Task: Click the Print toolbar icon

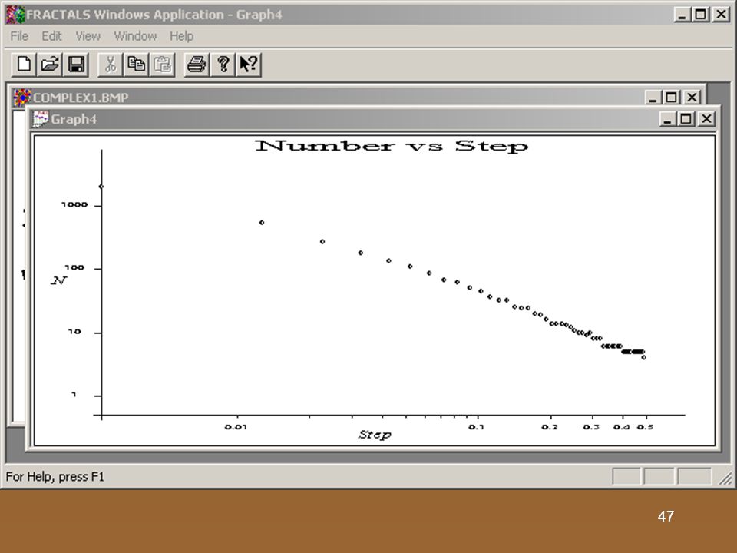Action: point(197,65)
